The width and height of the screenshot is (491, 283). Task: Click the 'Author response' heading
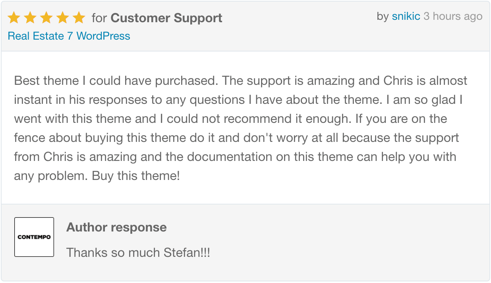point(116,228)
